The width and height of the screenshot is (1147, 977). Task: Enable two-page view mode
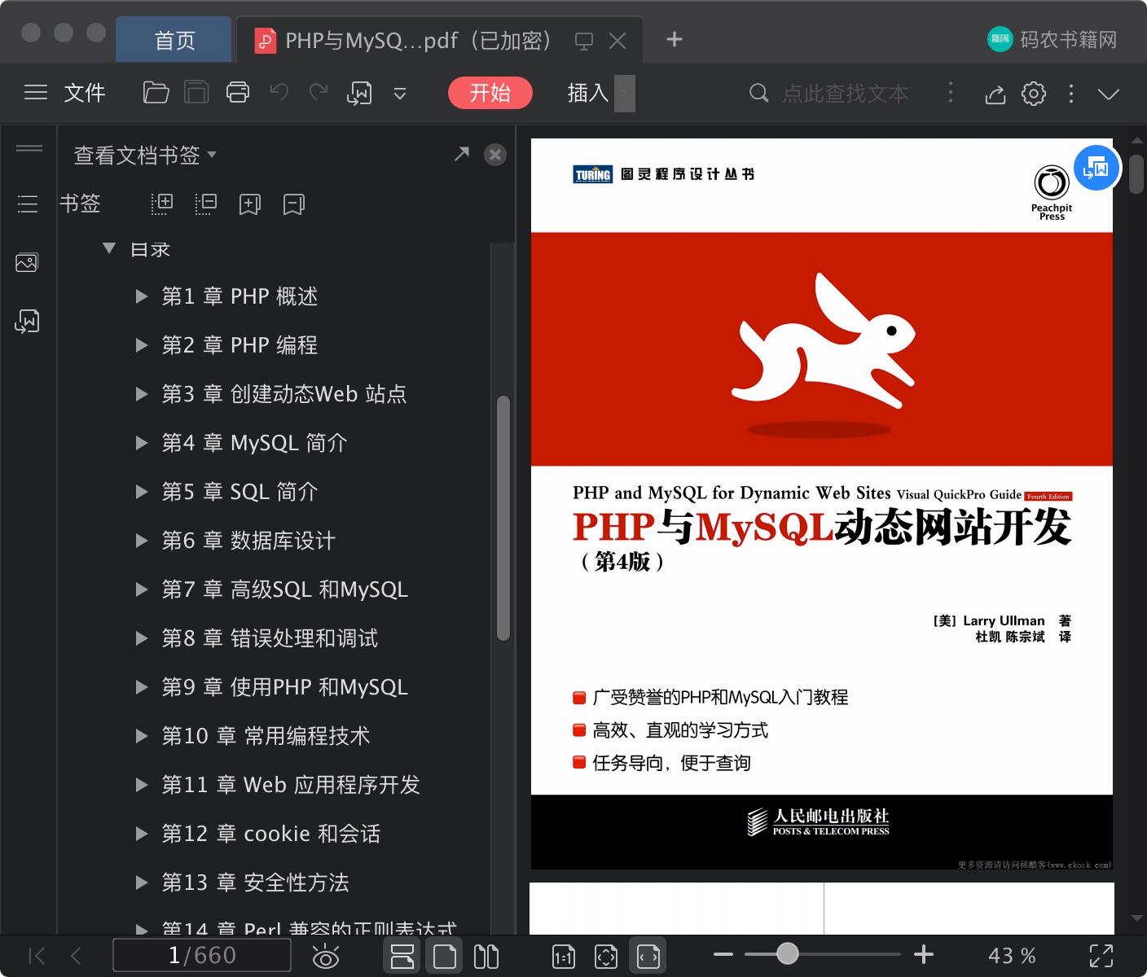coord(486,956)
